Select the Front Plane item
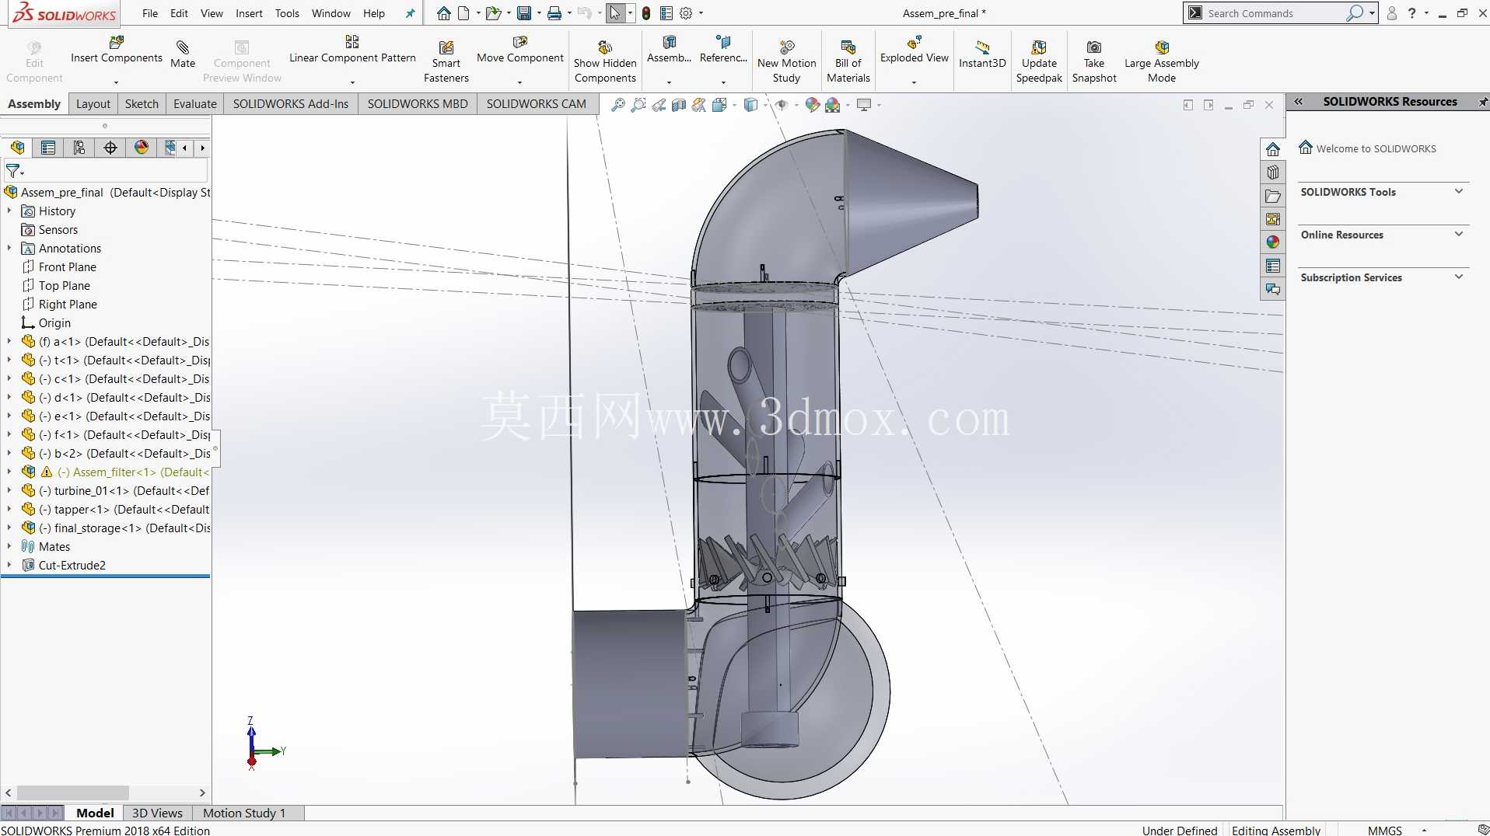1490x836 pixels. click(x=67, y=267)
